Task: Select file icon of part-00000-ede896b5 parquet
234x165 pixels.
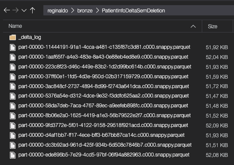Action: (12, 155)
